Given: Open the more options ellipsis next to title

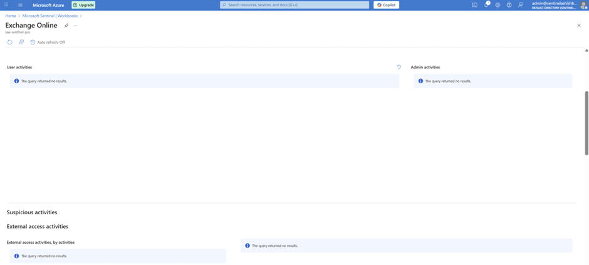Looking at the screenshot, I should tap(76, 26).
